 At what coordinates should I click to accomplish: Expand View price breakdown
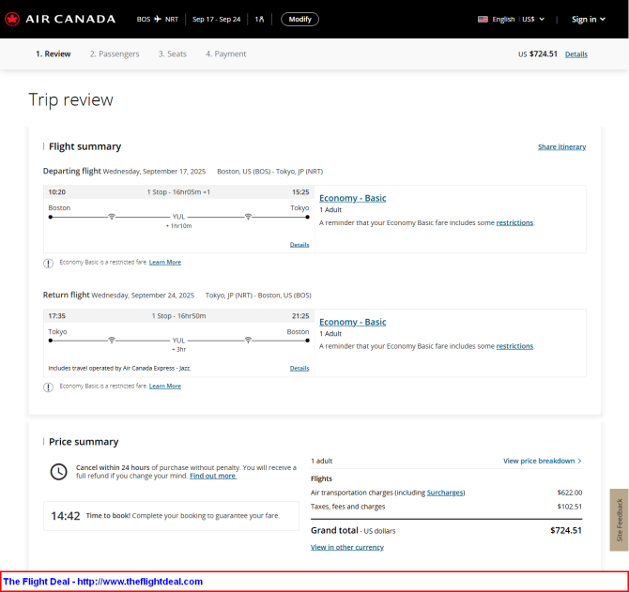coord(543,461)
